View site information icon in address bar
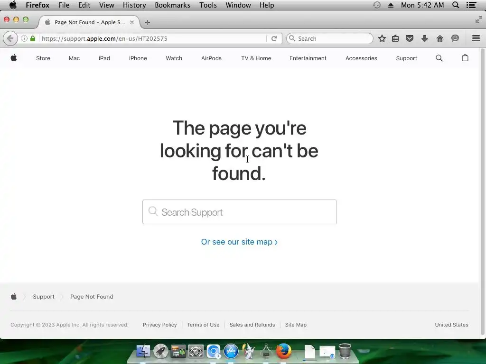The height and width of the screenshot is (364, 486). tap(24, 39)
